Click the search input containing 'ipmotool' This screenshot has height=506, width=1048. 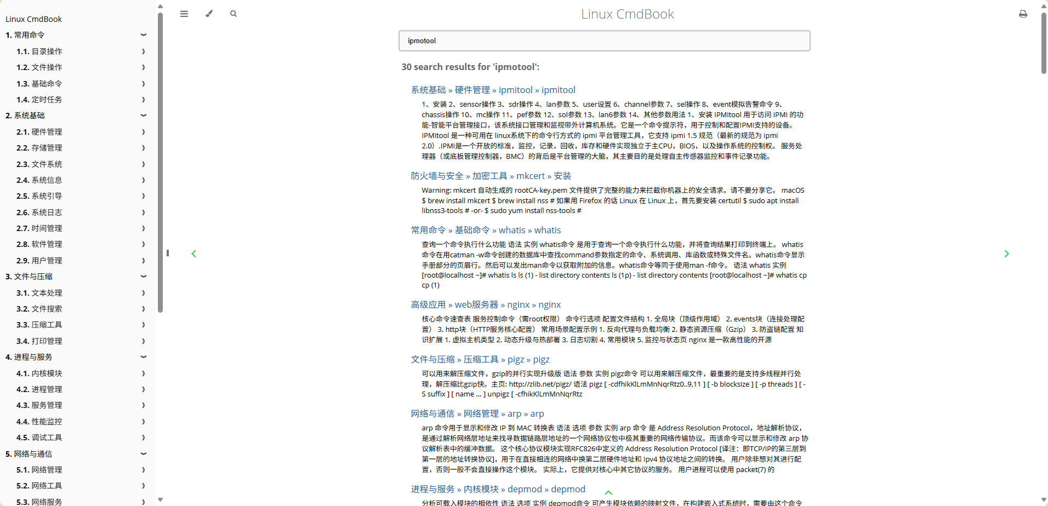[605, 41]
